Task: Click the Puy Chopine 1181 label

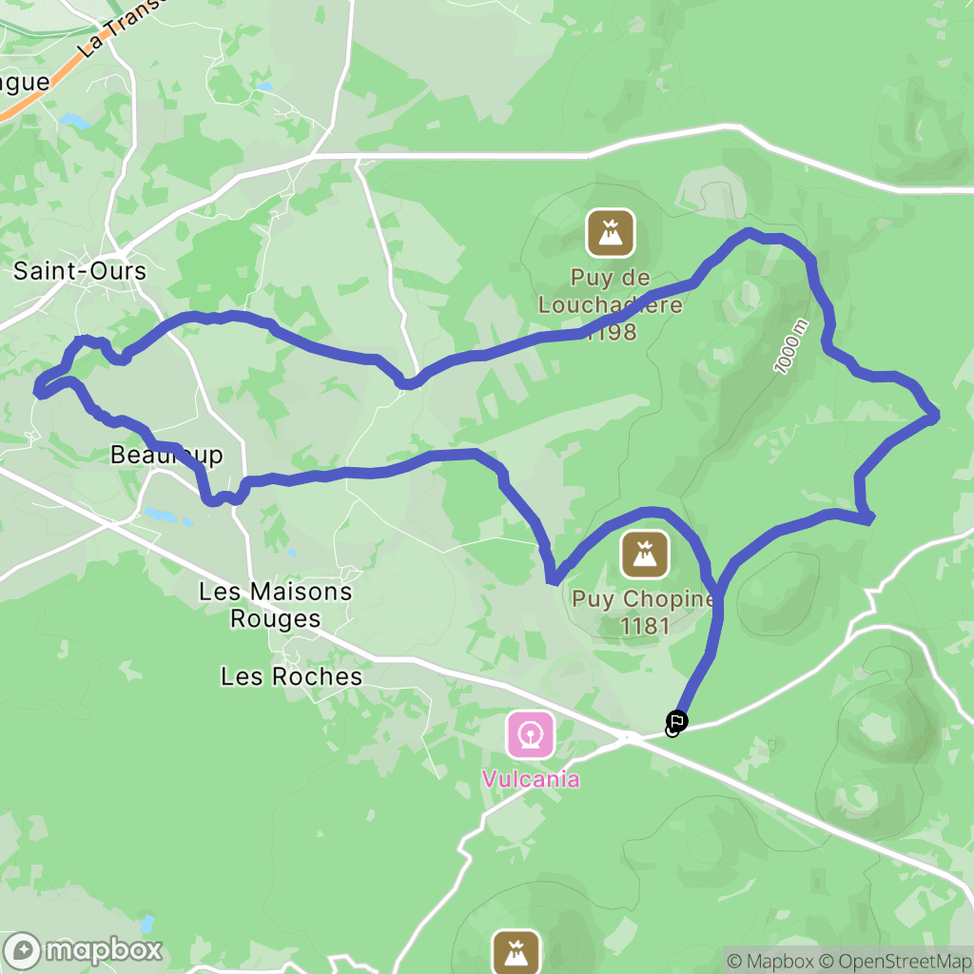Action: tap(644, 613)
